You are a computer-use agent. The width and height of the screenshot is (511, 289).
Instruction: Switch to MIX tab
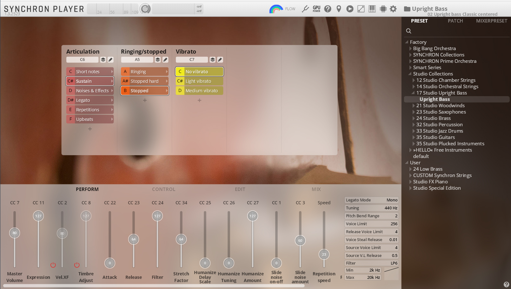coord(316,189)
